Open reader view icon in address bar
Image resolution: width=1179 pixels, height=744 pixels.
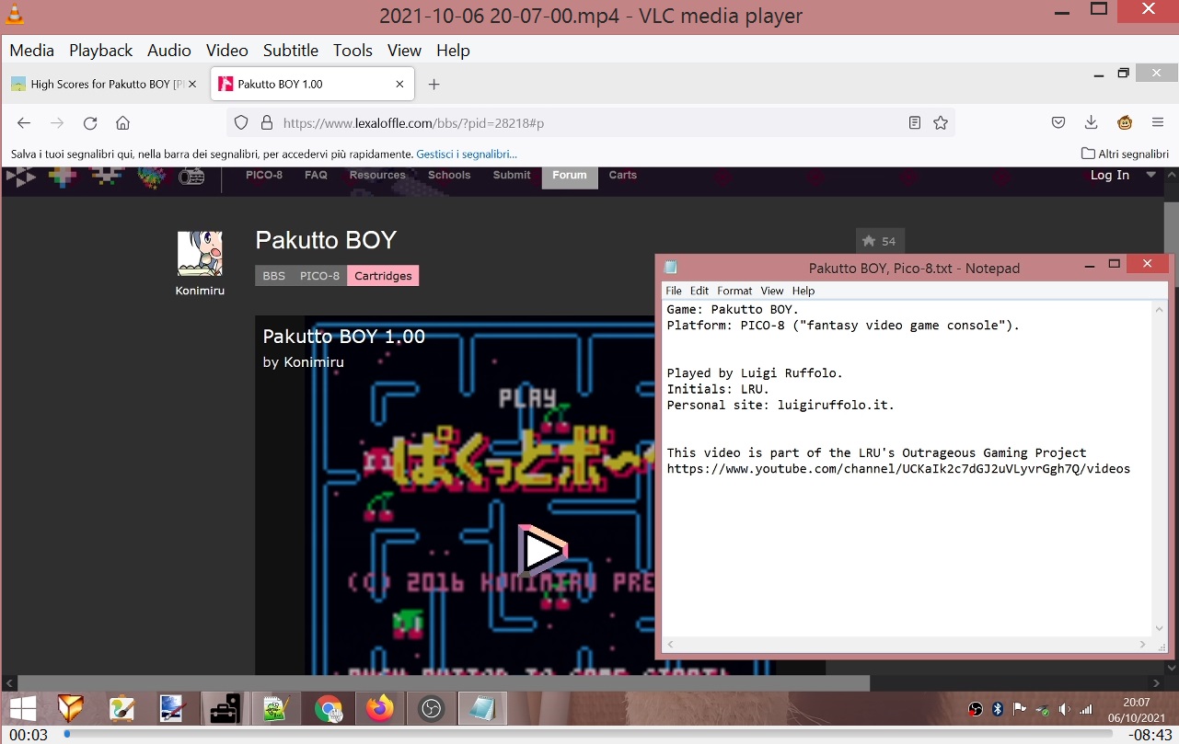coord(914,123)
